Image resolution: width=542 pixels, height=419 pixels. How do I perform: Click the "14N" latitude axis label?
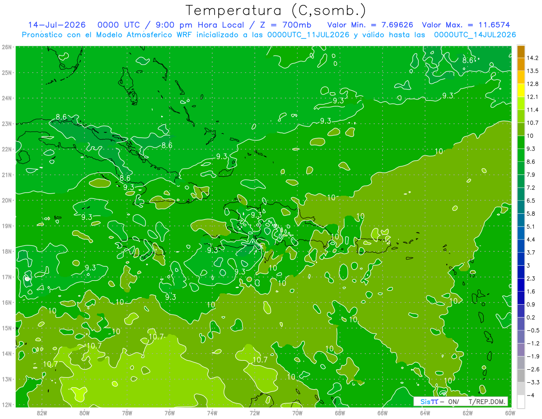pos(7,353)
